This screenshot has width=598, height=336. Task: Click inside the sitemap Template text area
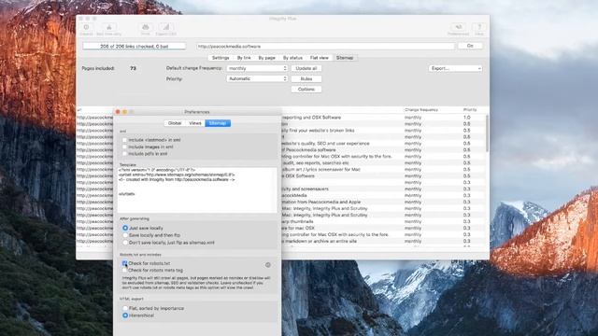pyautogui.click(x=197, y=189)
